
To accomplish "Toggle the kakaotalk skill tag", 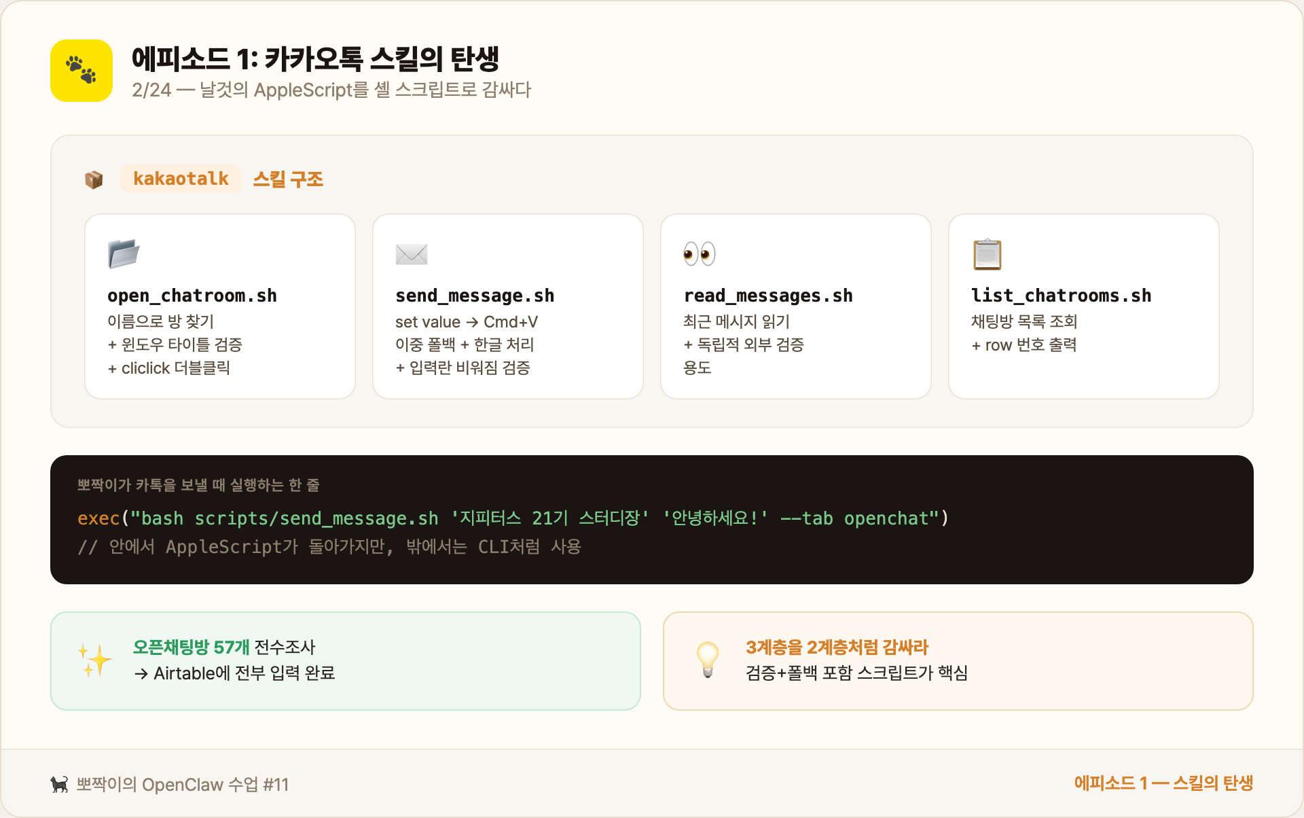I will [x=181, y=178].
